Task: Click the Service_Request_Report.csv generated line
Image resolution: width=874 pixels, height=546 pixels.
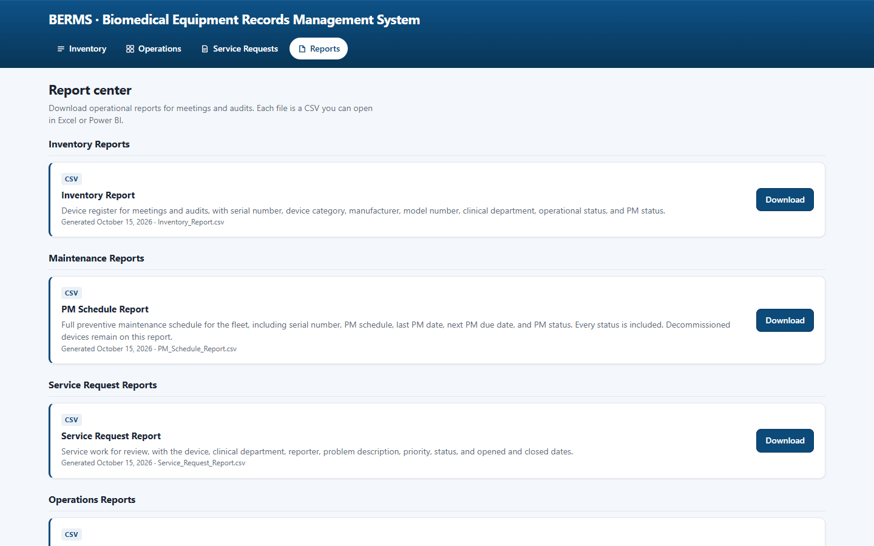Action: [x=153, y=463]
